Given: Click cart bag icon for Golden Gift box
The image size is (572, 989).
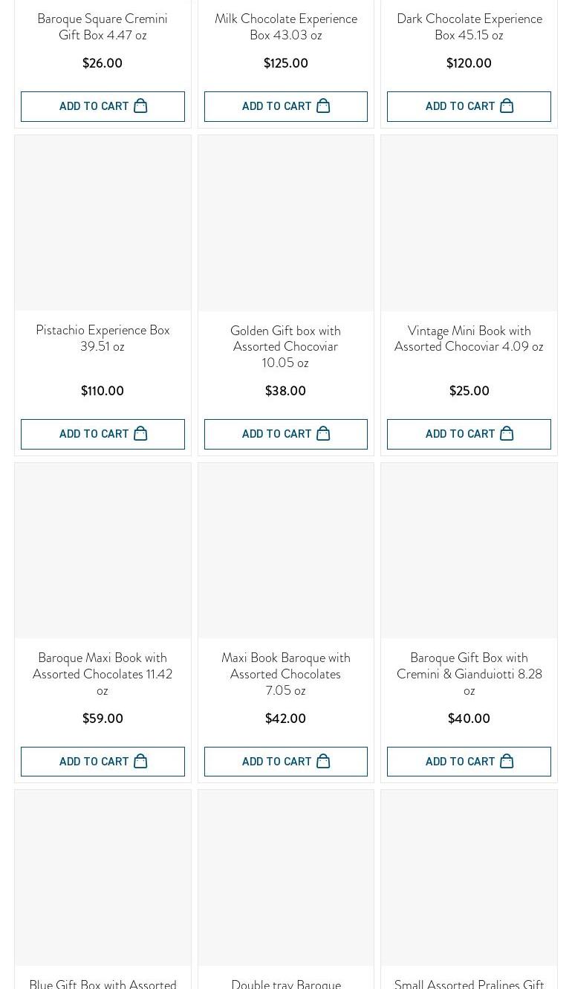Looking at the screenshot, I should (323, 434).
